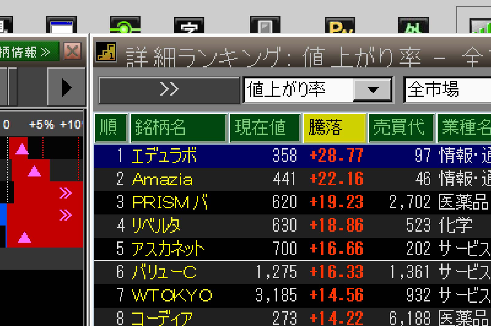
Task: Select the Amazia stock row
Action: [x=292, y=179]
